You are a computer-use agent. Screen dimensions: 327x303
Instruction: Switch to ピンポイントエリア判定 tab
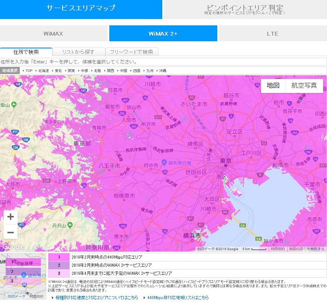pyautogui.click(x=245, y=9)
